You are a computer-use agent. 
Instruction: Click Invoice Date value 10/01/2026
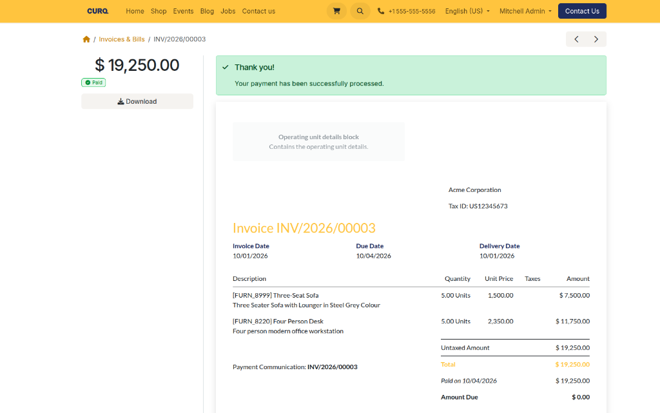pyautogui.click(x=250, y=256)
